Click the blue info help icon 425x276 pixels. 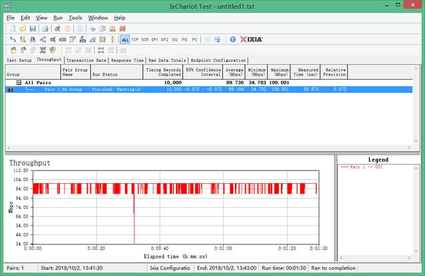tap(232, 40)
